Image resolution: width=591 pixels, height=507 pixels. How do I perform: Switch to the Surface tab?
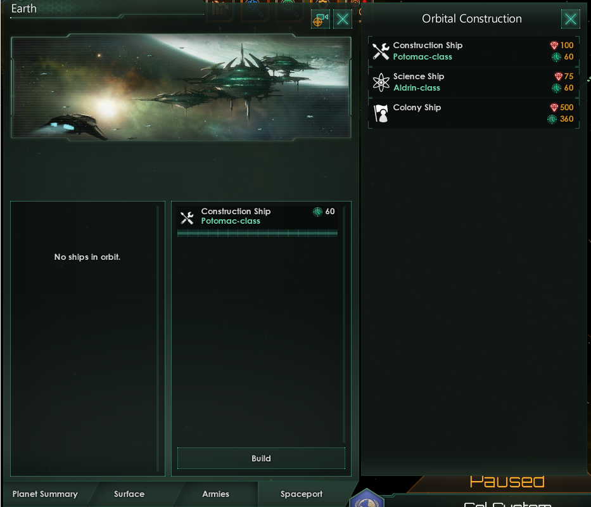[x=129, y=494]
